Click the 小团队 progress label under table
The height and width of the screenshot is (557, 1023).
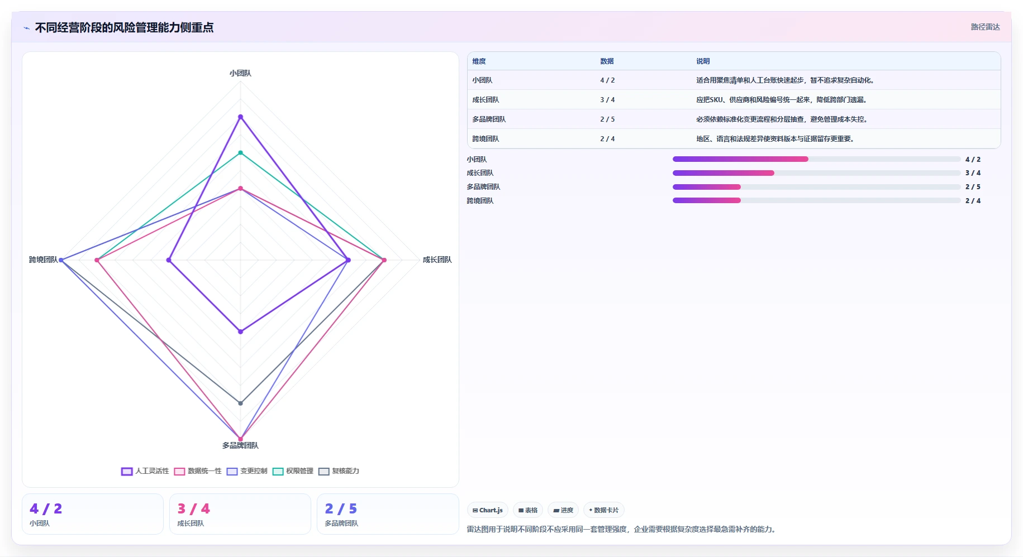point(477,160)
